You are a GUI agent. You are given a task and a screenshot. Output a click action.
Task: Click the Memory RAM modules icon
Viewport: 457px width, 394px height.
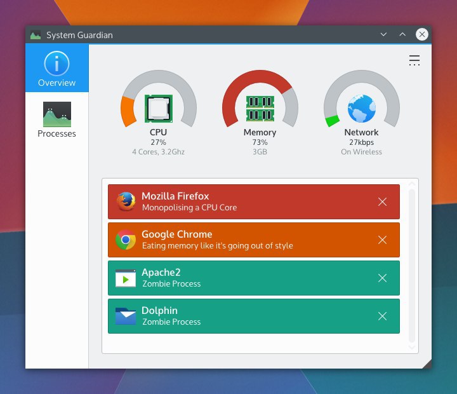point(260,108)
